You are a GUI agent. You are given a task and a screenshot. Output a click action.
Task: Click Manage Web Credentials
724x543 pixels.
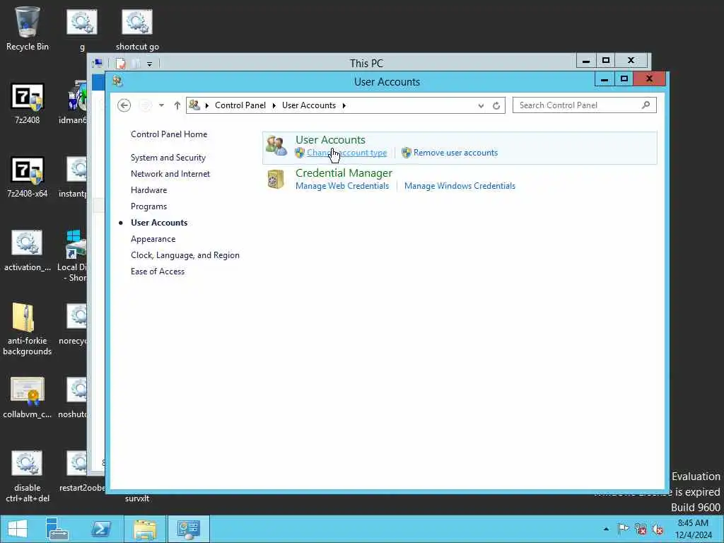[x=342, y=186]
